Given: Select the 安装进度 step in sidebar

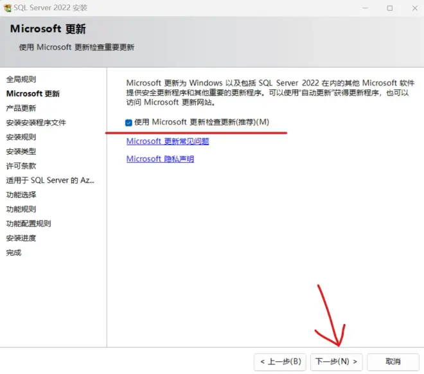Looking at the screenshot, I should (21, 238).
